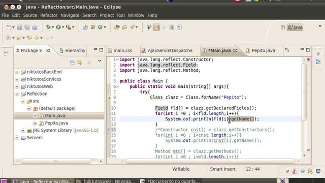The width and height of the screenshot is (325, 183).
Task: Toggle Mark Occurrences highlighter icon
Action: (156, 27)
